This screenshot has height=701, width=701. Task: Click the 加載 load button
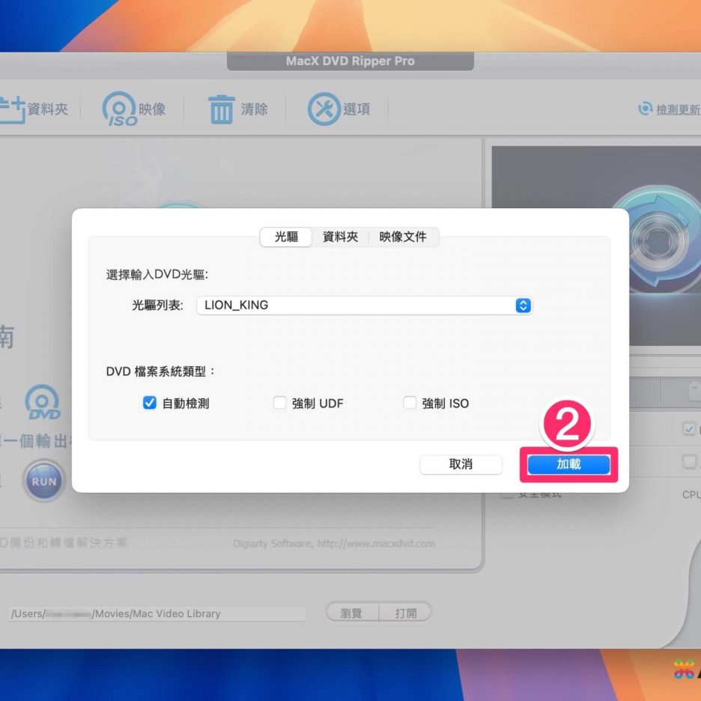568,464
